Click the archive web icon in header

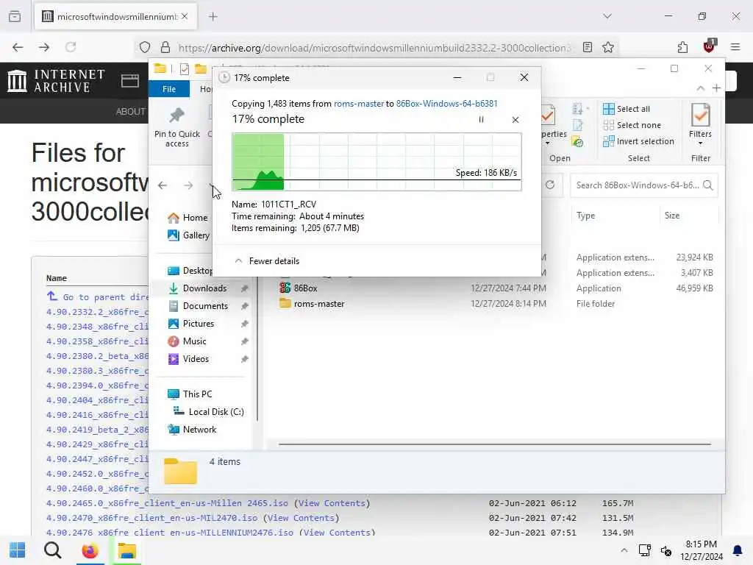click(129, 81)
